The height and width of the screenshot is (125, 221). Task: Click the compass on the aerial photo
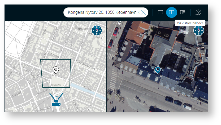click(198, 30)
